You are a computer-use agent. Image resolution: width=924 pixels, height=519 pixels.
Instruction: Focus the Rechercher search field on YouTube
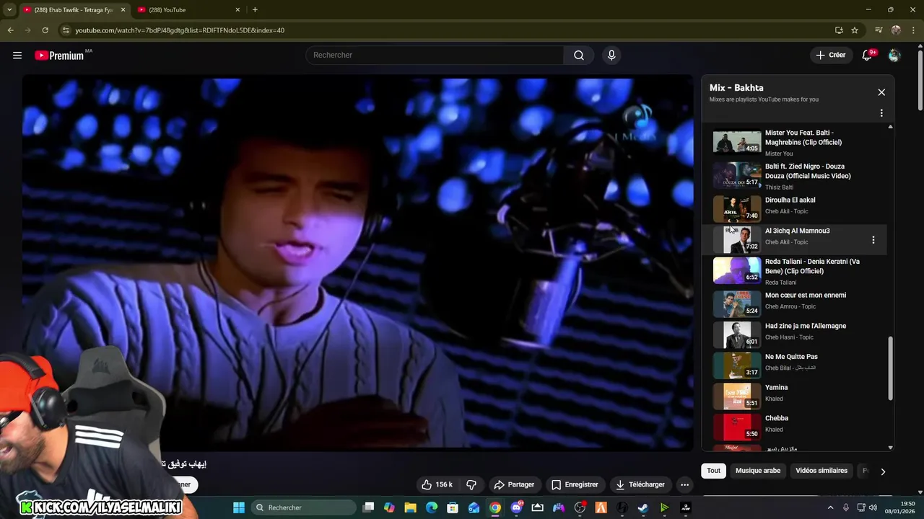pos(435,56)
